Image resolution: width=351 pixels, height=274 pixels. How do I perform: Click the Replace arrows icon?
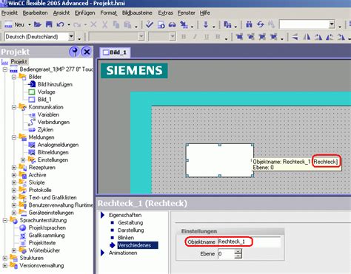coord(261,24)
